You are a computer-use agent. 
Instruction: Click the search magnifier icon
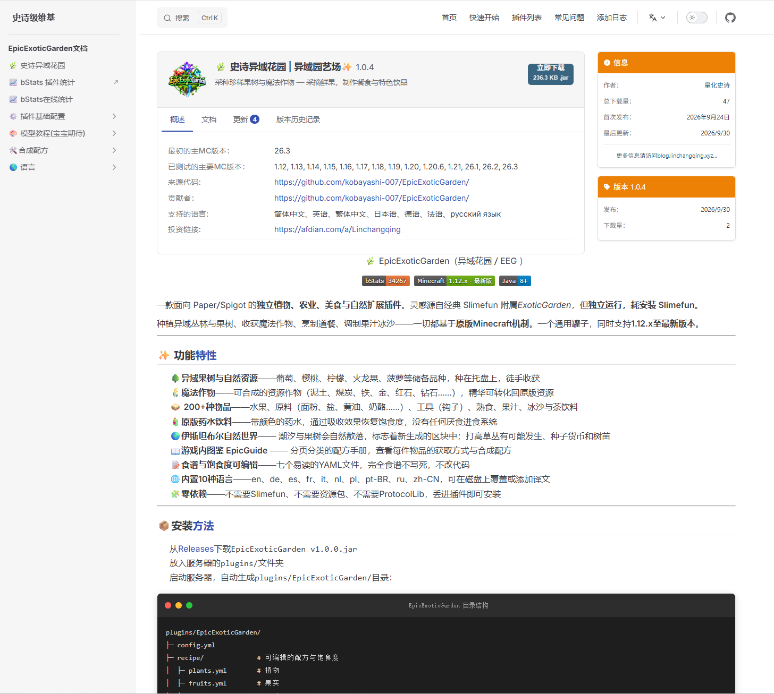(167, 18)
